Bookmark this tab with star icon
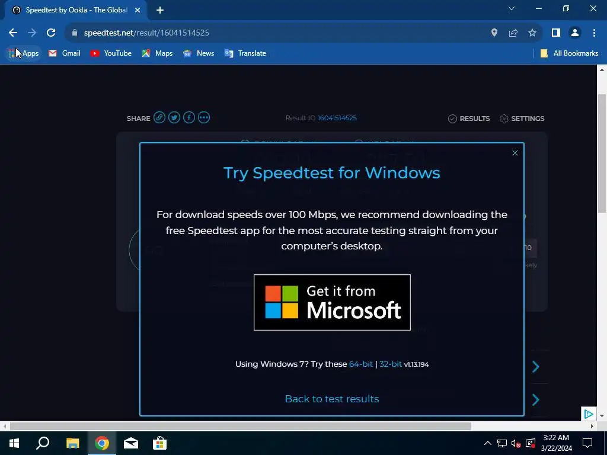The height and width of the screenshot is (455, 607). pos(532,33)
